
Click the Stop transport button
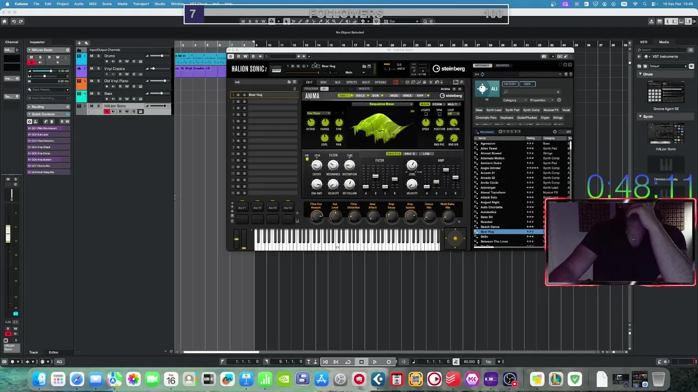click(x=362, y=362)
